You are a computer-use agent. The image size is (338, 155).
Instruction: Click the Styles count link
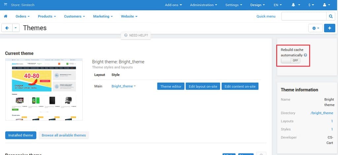tap(332, 129)
